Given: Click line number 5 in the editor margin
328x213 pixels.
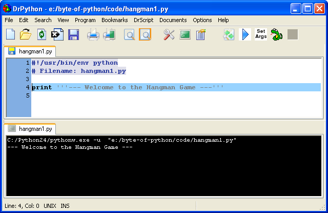Looking at the screenshot, I should [28, 95].
